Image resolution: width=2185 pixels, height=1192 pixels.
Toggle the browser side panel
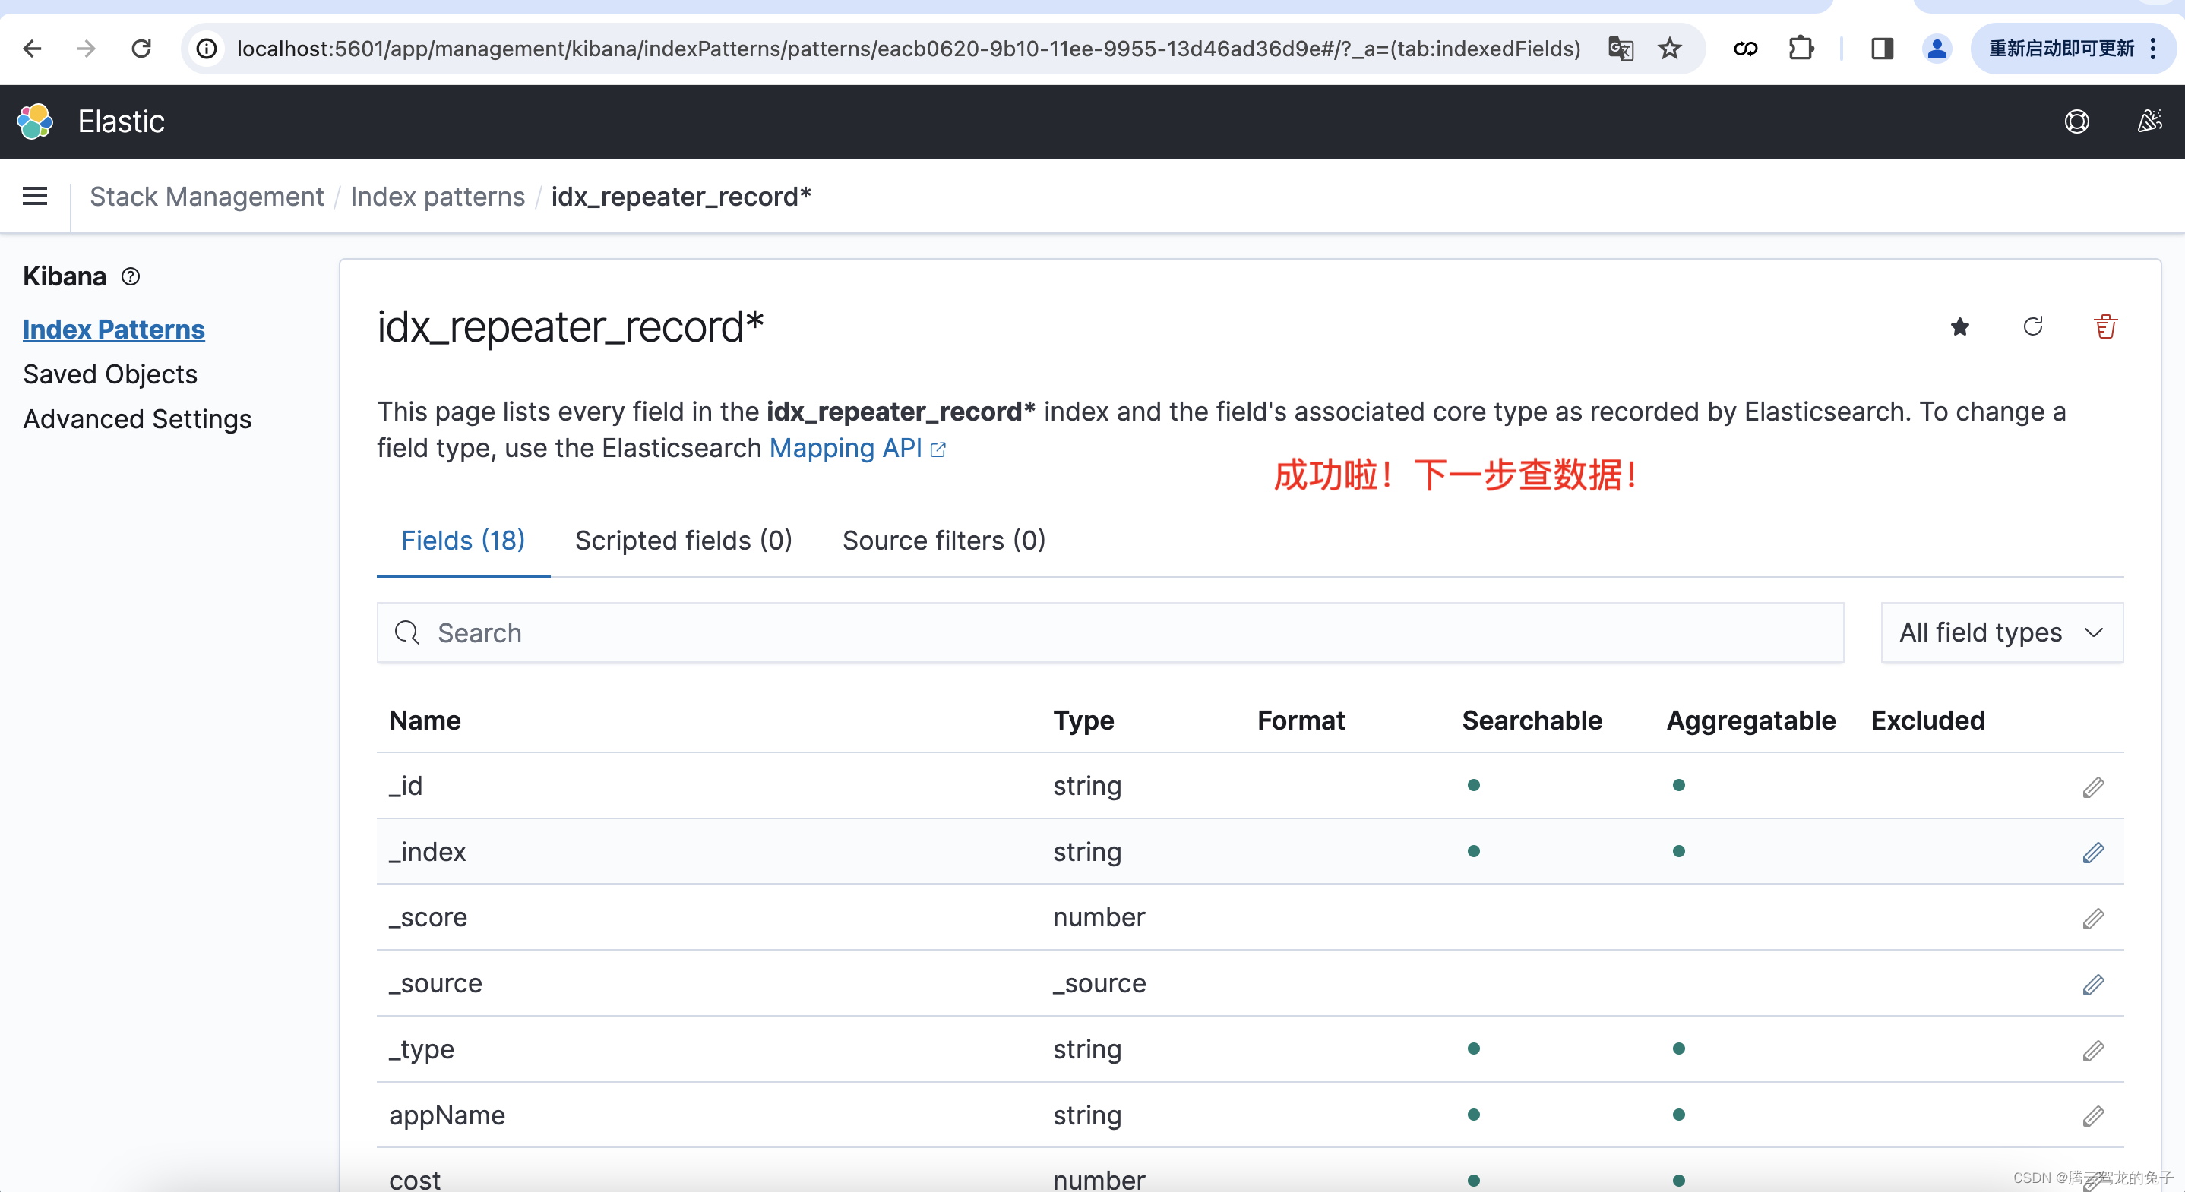point(1881,49)
